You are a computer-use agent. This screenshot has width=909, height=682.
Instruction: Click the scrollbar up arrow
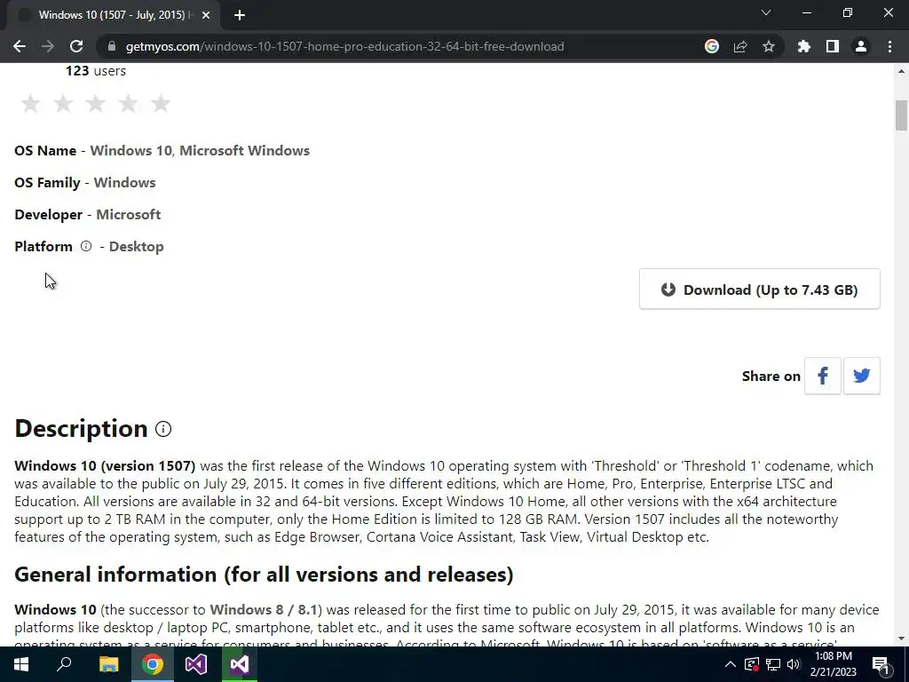point(901,71)
